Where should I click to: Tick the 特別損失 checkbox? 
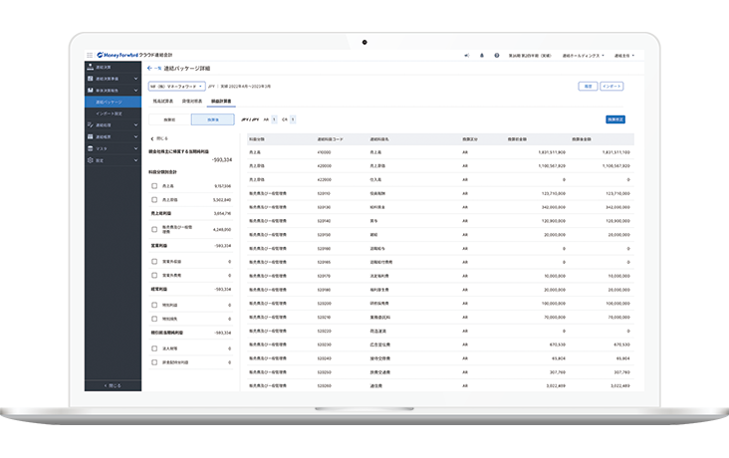(x=154, y=319)
